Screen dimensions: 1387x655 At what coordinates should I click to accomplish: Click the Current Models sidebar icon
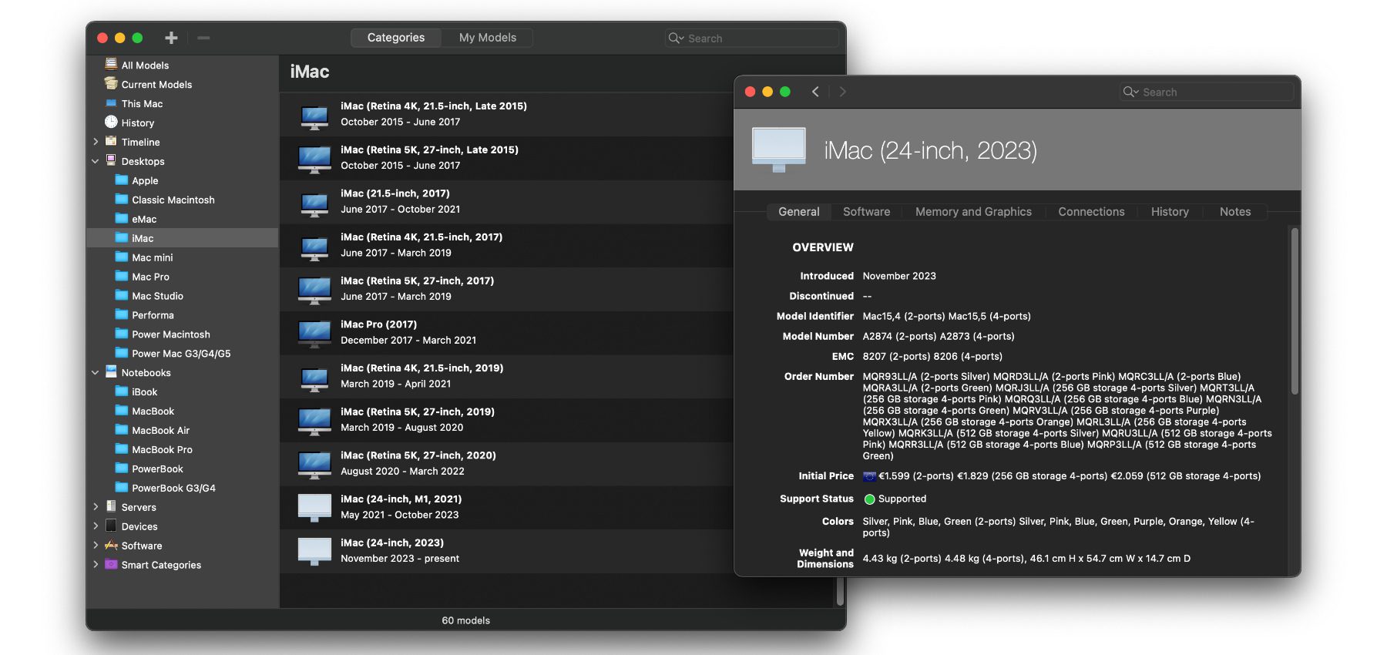pos(111,84)
